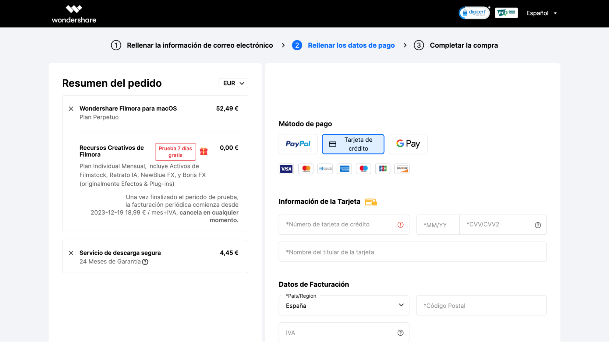Open the País/Región España dropdown
Image resolution: width=609 pixels, height=342 pixels.
(x=344, y=306)
